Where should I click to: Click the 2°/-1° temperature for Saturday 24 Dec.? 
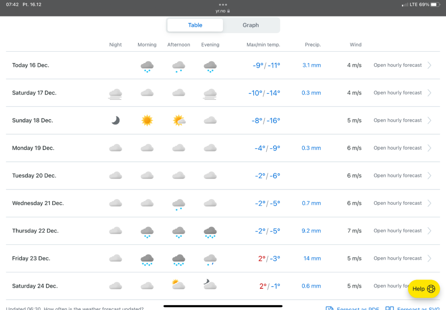tap(270, 286)
